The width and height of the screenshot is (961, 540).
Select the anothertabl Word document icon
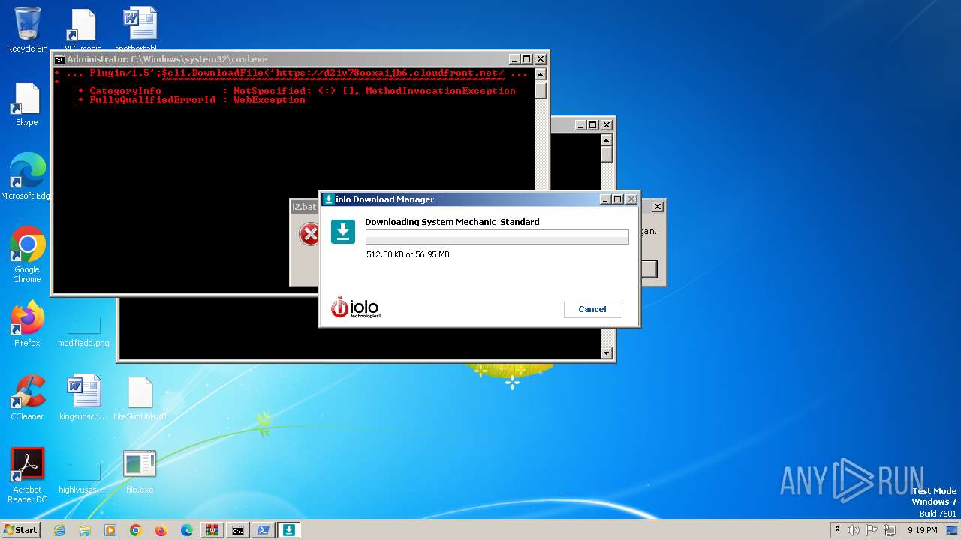(x=140, y=30)
